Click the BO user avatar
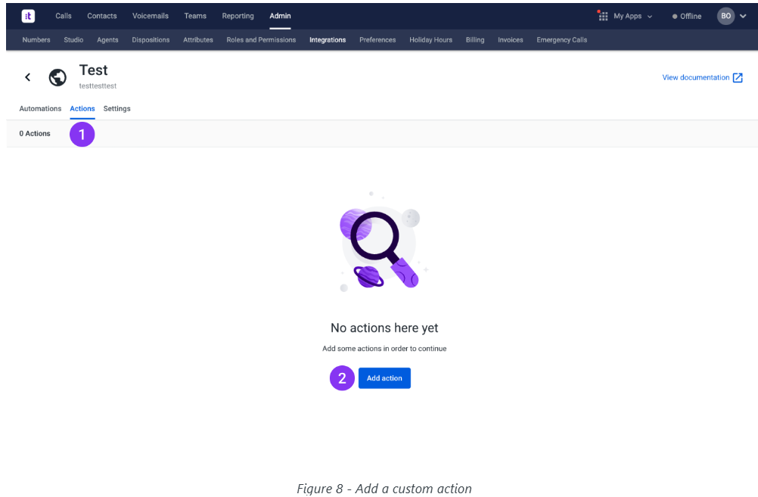Image resolution: width=758 pixels, height=497 pixels. pyautogui.click(x=725, y=15)
